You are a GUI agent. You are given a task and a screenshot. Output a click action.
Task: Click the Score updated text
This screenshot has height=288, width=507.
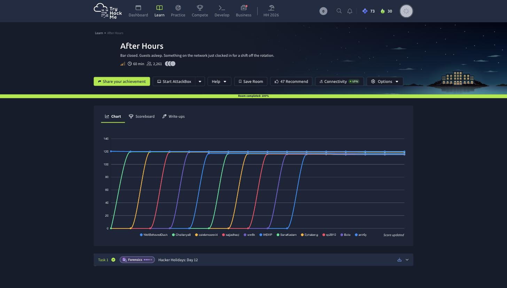(x=393, y=235)
